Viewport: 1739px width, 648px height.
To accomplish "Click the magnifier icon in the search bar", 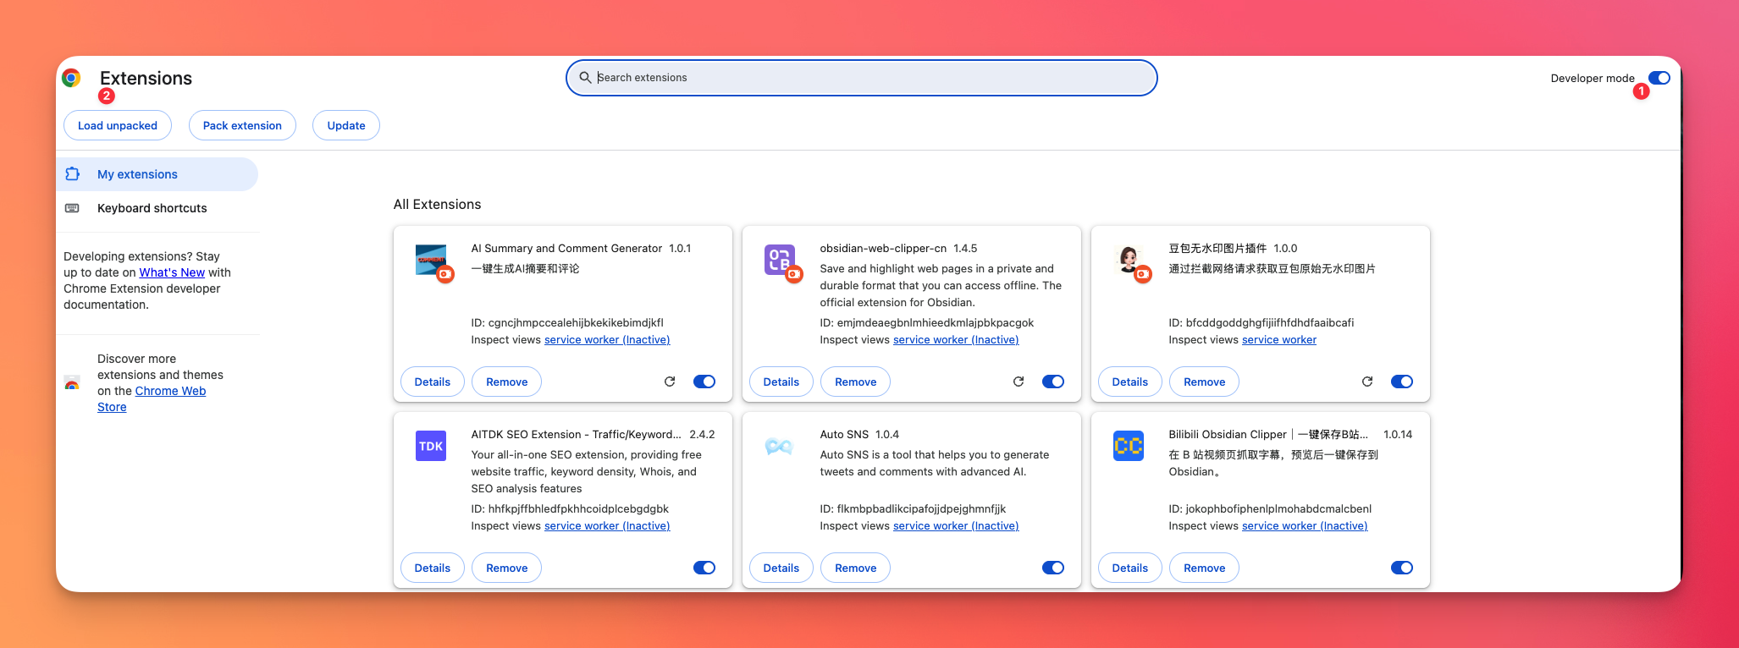I will coord(585,78).
